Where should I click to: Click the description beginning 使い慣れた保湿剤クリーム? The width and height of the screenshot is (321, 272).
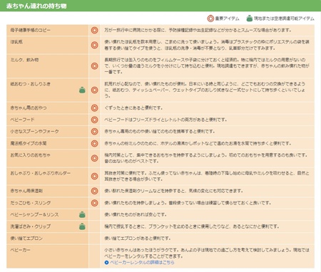click(174, 191)
